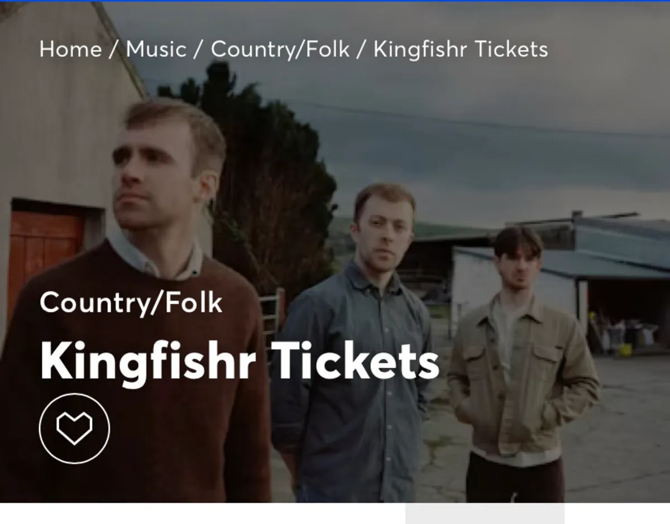Click the slash before Kingfishr Tickets breadcrumb
This screenshot has width=670, height=524.
click(x=361, y=49)
